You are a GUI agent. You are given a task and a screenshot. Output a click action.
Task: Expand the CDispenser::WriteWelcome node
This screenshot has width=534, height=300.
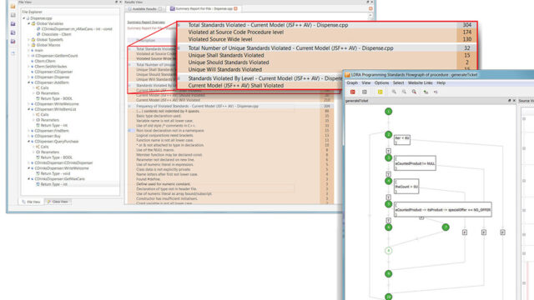coord(28,104)
